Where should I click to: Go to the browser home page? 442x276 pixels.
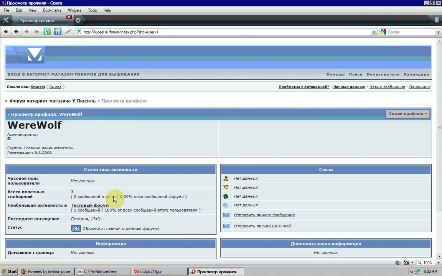[58, 31]
